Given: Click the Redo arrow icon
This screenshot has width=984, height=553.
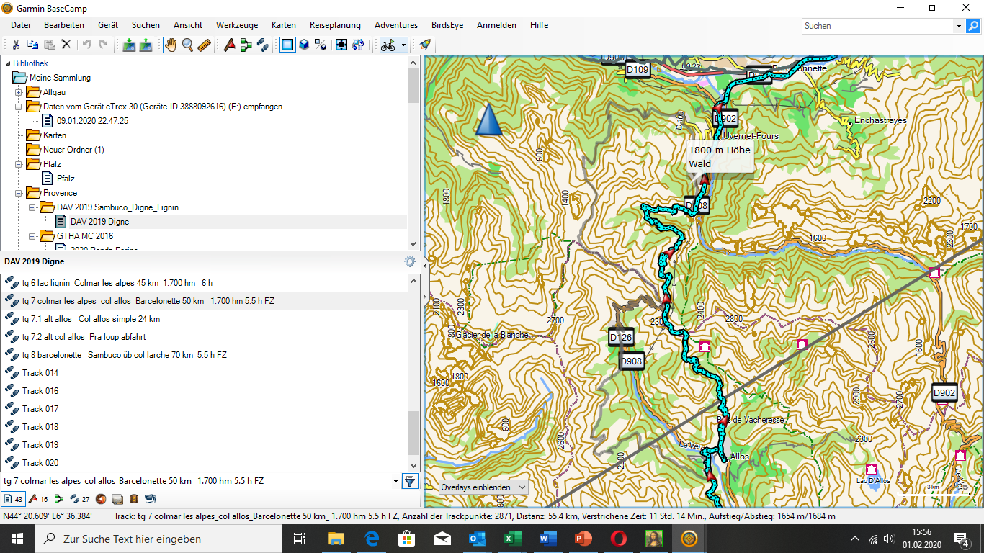Looking at the screenshot, I should point(104,45).
